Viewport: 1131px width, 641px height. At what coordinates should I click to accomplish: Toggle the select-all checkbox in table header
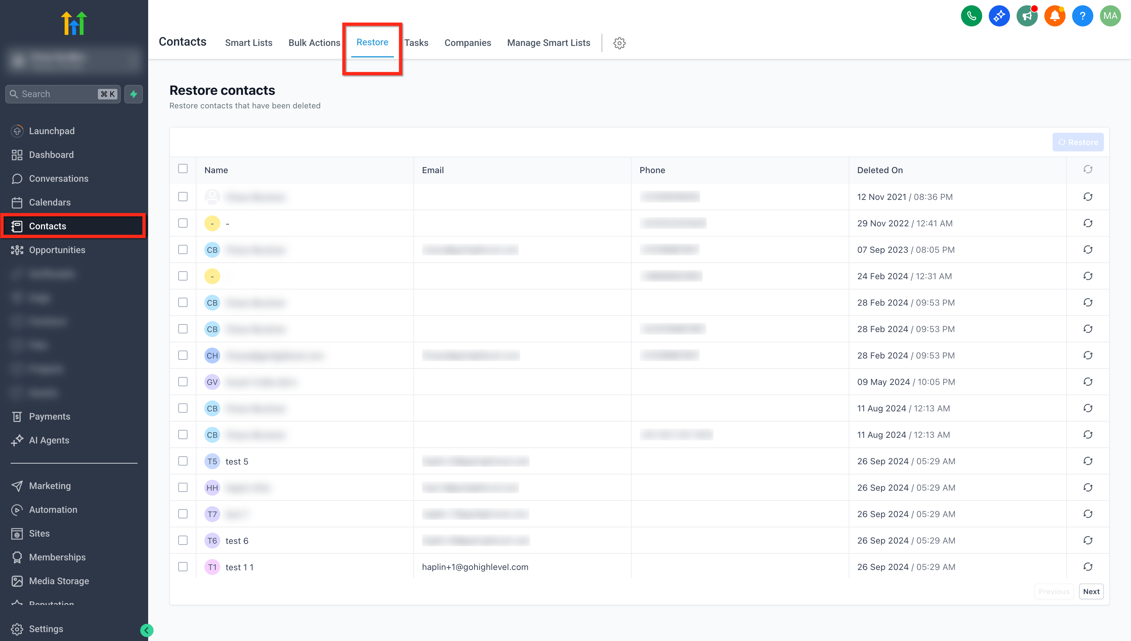click(x=183, y=169)
